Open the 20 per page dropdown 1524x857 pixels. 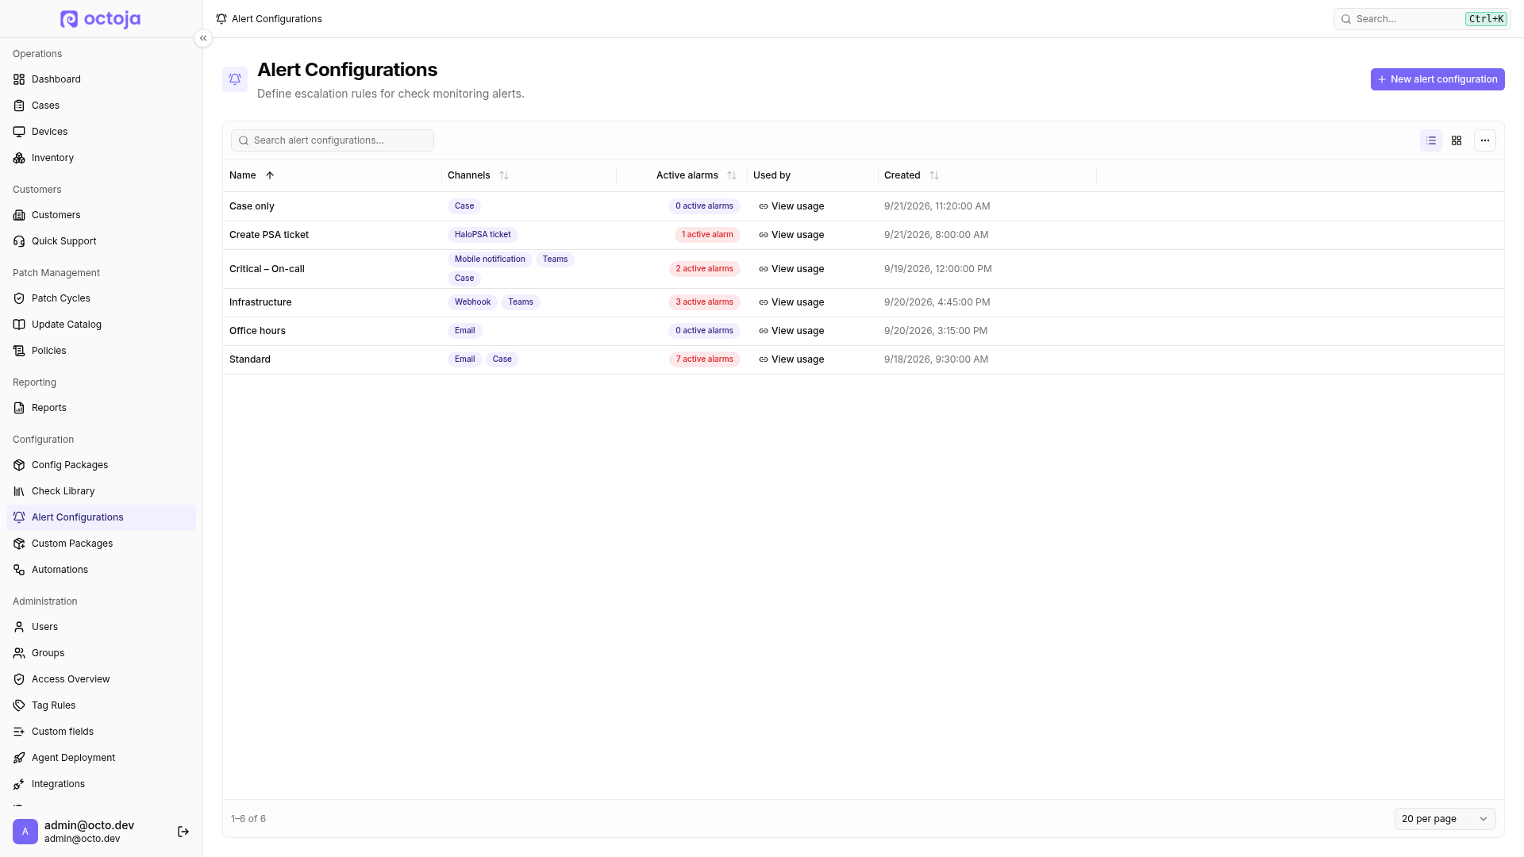point(1445,819)
